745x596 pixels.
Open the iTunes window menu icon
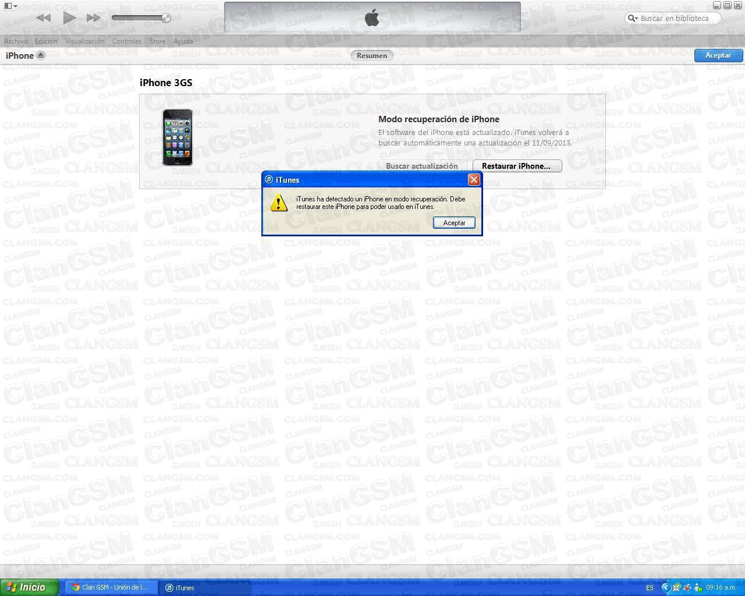[x=10, y=6]
